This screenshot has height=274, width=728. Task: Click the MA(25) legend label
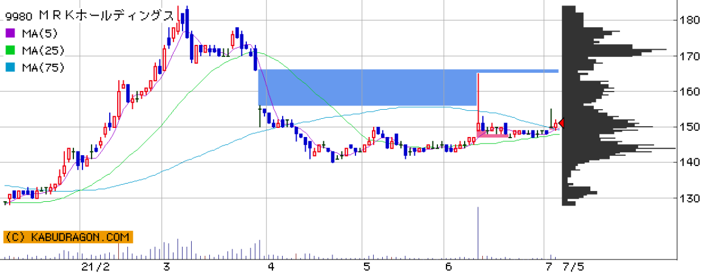[x=42, y=50]
